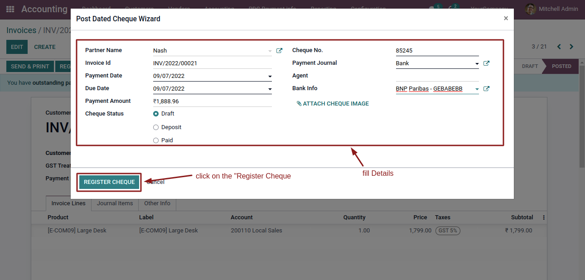Expand the Partner Name dropdown

pos(270,51)
